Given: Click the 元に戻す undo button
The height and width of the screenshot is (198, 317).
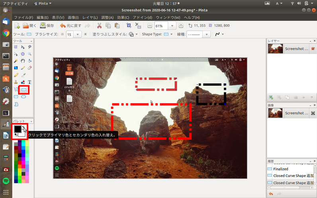Looking at the screenshot, I should pos(71,25).
